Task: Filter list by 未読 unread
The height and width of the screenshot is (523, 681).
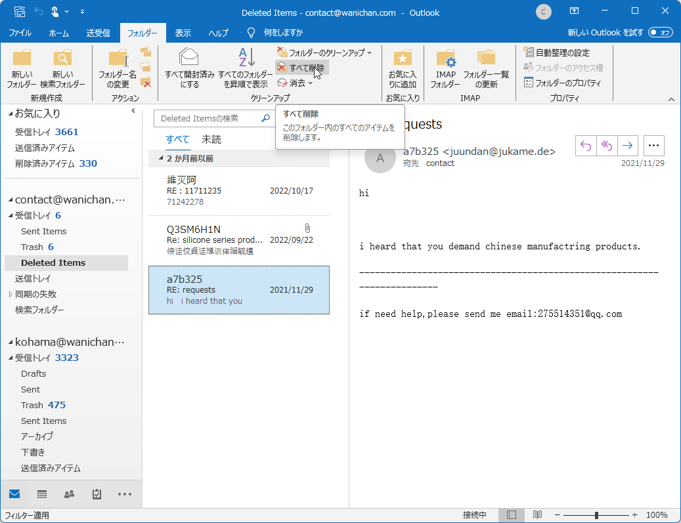Action: [211, 139]
